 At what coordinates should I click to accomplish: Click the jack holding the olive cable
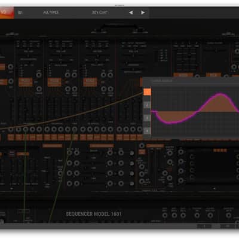75,130
